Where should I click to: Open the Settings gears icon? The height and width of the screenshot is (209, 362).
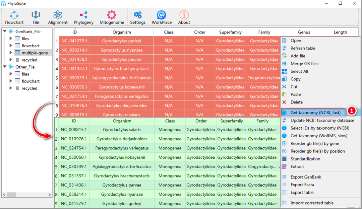(x=138, y=15)
